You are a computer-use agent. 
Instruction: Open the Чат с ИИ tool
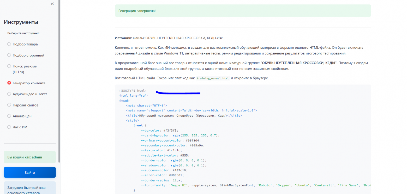coord(9,127)
